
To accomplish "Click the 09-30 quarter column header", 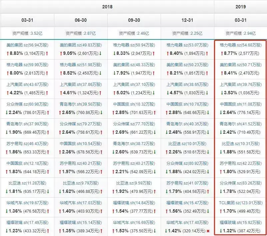I will 134,20.
